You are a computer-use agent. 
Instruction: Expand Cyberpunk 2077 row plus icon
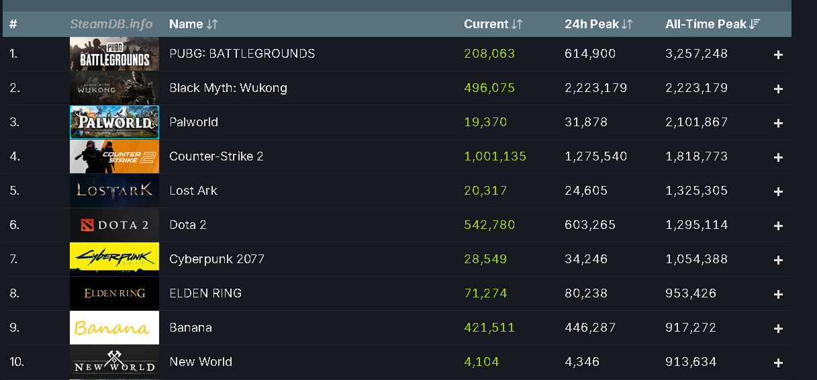778,260
